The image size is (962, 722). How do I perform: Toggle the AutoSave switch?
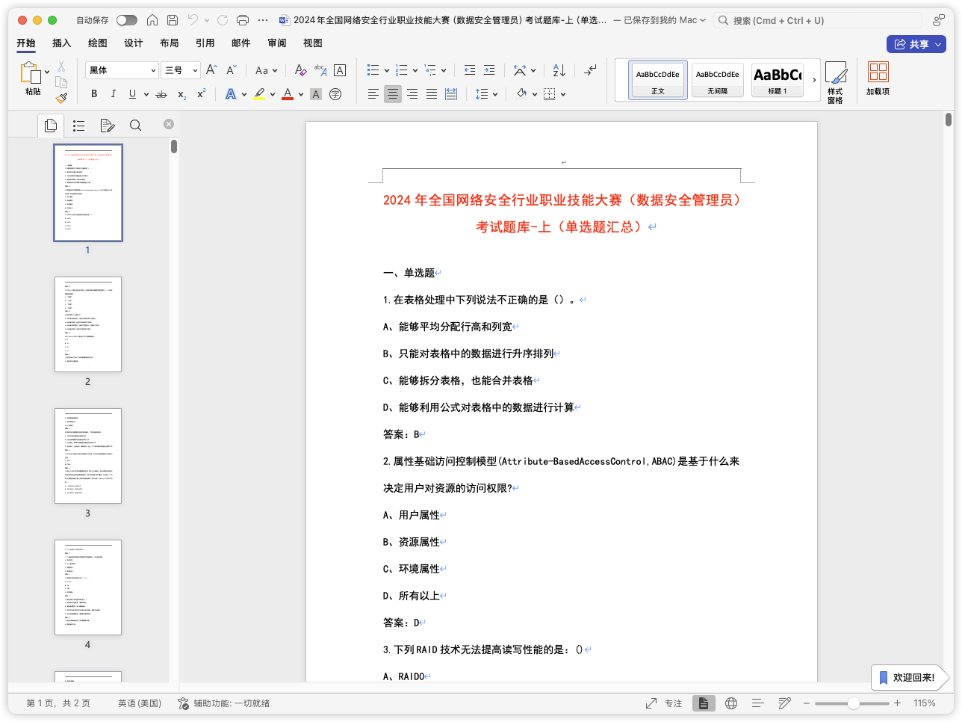click(126, 20)
